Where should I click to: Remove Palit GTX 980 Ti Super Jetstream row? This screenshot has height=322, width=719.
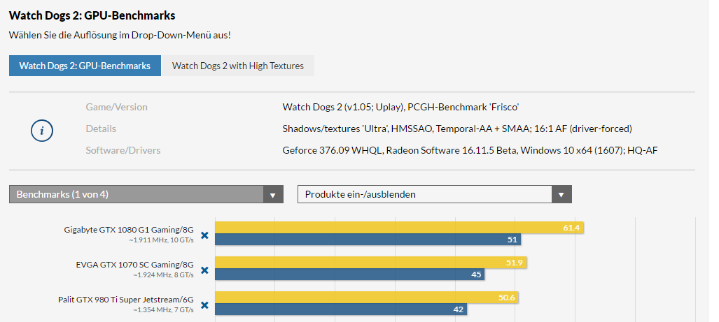(x=204, y=305)
